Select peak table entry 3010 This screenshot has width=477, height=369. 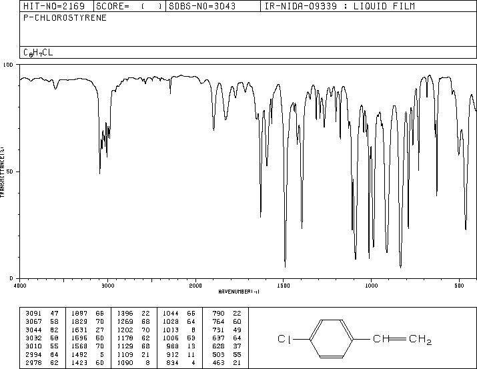[33, 346]
